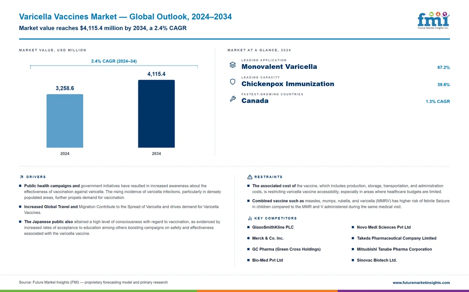The height and width of the screenshot is (292, 469).
Task: Click the Key Competitors section heading
Action: tap(276, 218)
